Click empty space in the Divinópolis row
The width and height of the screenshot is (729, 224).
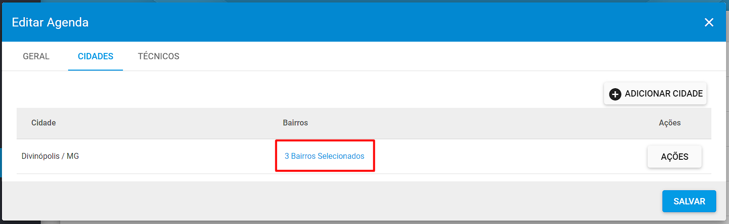pos(505,156)
